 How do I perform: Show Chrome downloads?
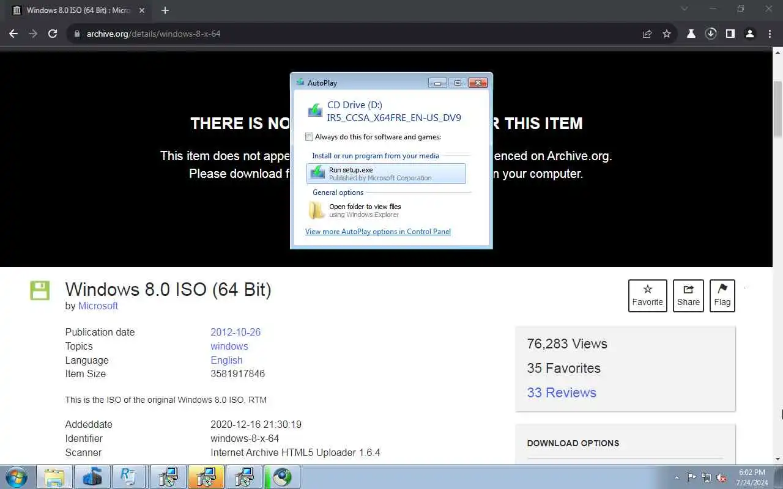point(711,34)
